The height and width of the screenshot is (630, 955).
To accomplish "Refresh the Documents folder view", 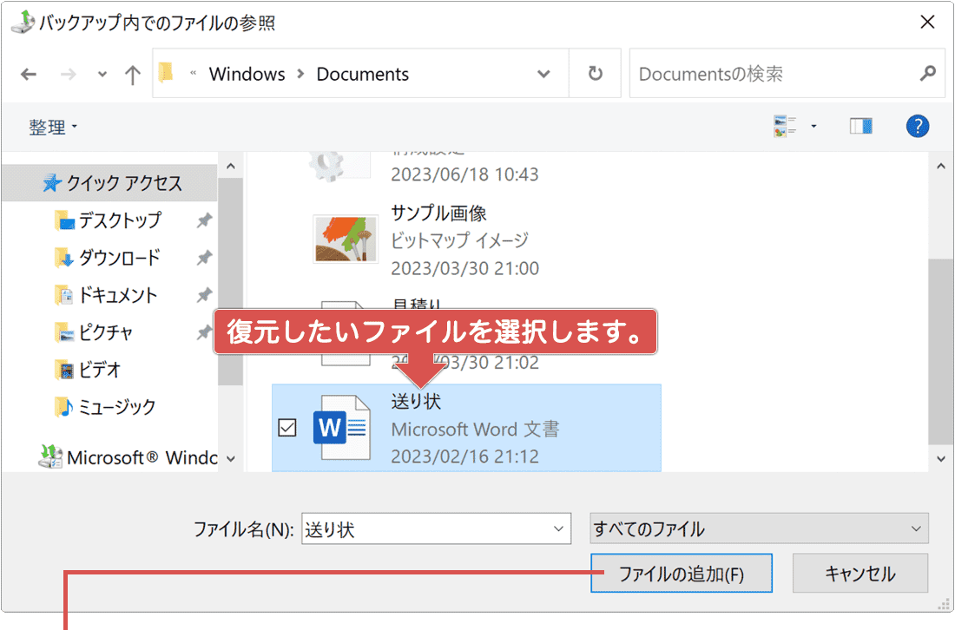I will pyautogui.click(x=595, y=73).
